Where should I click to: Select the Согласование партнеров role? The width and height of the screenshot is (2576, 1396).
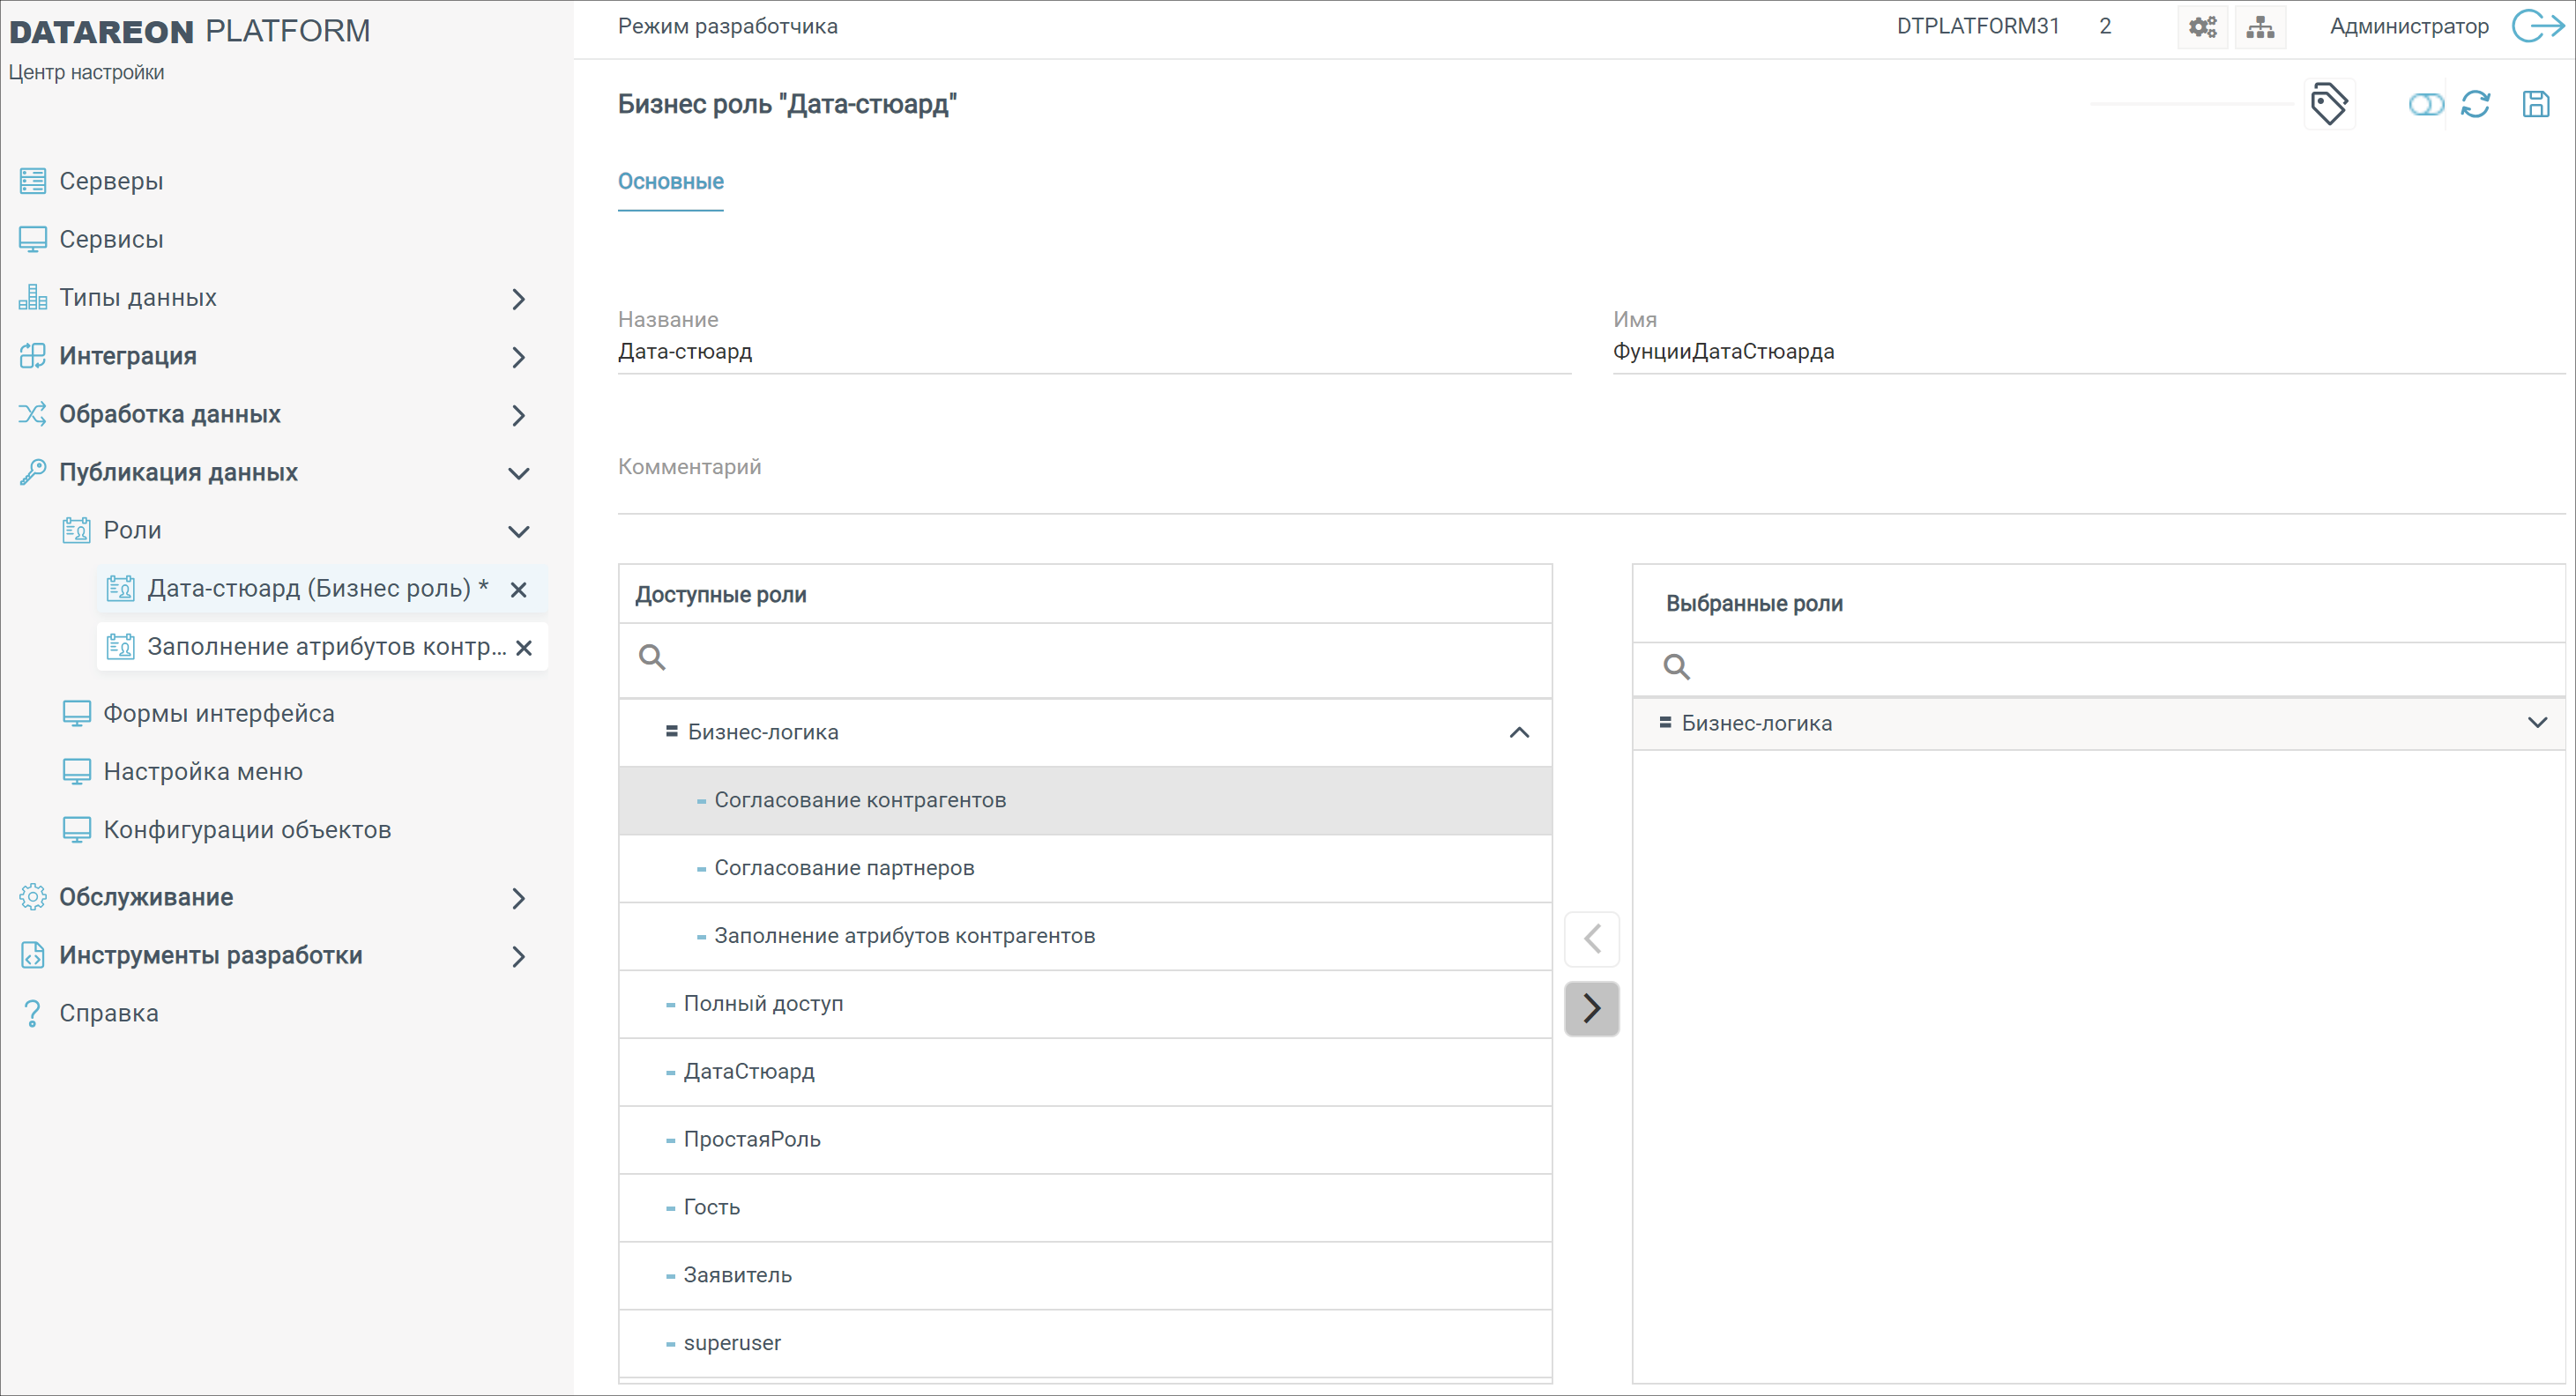click(x=844, y=868)
